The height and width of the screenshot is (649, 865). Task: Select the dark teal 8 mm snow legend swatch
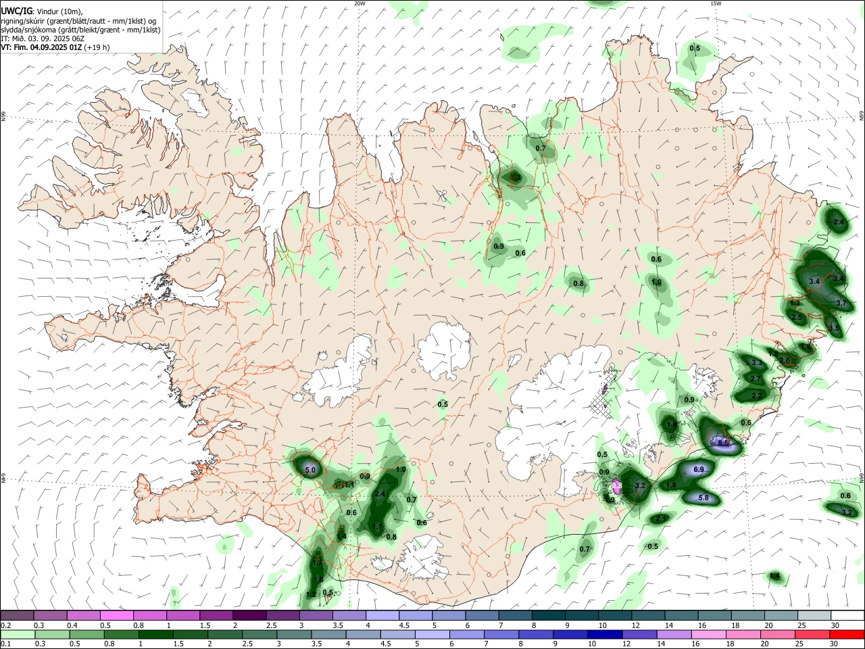point(548,615)
